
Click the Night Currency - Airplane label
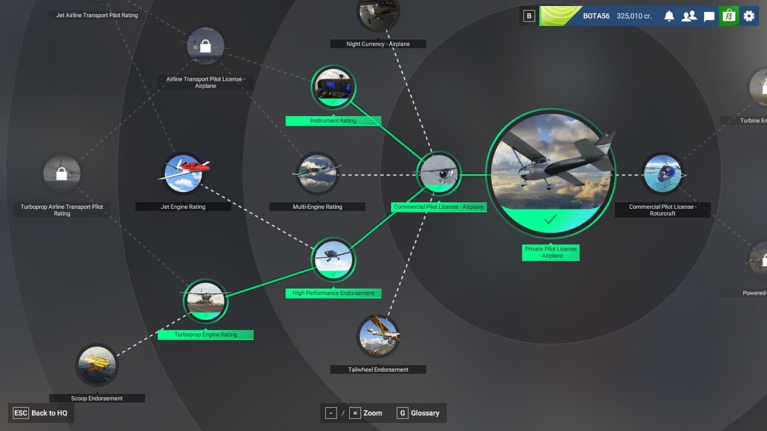coord(378,44)
